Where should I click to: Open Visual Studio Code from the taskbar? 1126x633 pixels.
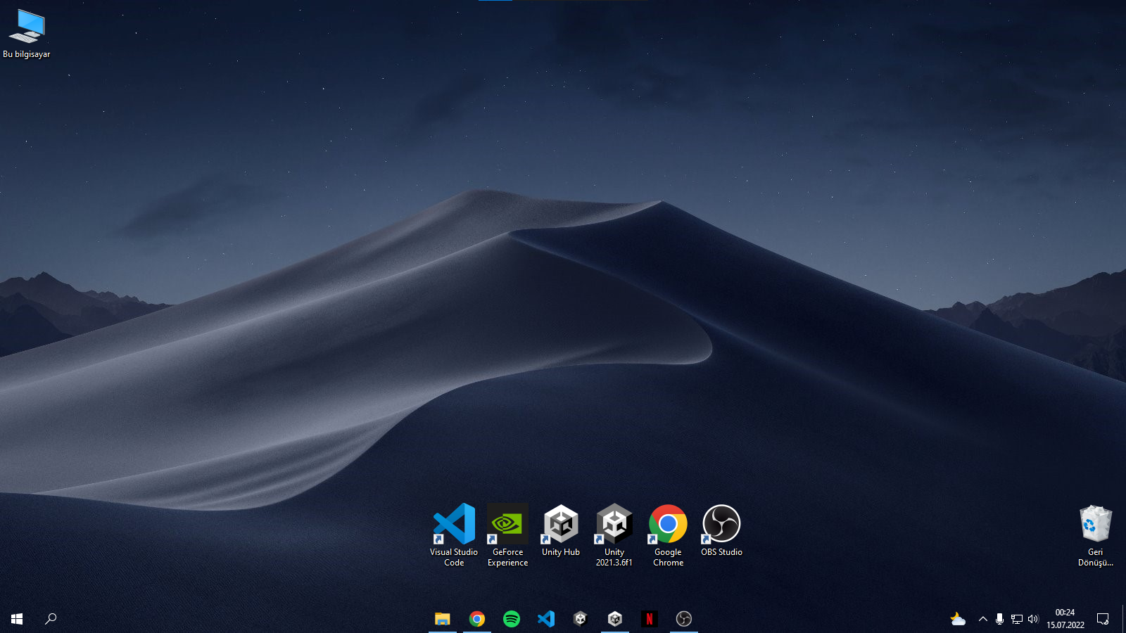coord(546,619)
